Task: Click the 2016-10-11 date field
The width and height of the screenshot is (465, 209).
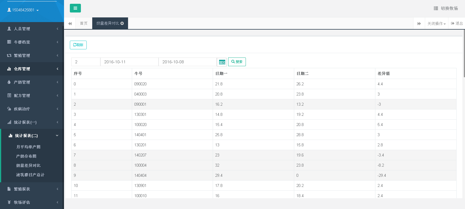Action: tap(129, 62)
